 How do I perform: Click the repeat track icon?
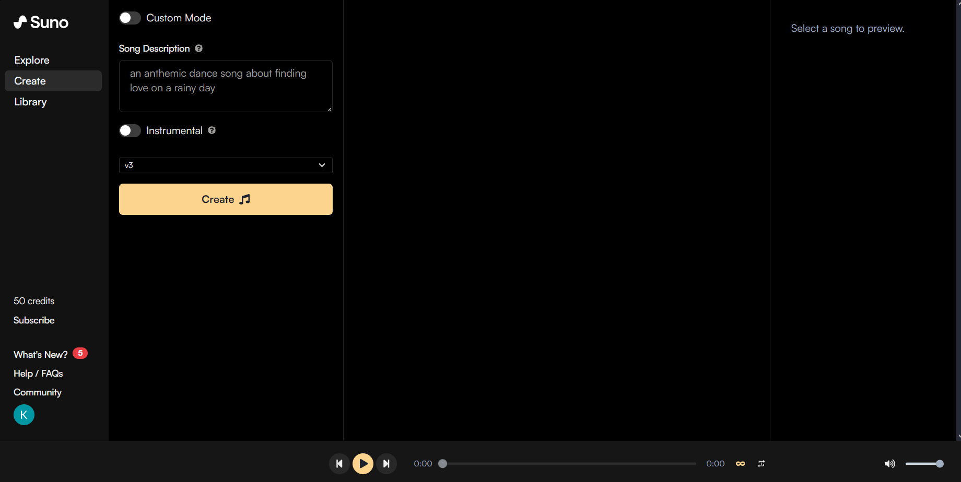point(761,463)
